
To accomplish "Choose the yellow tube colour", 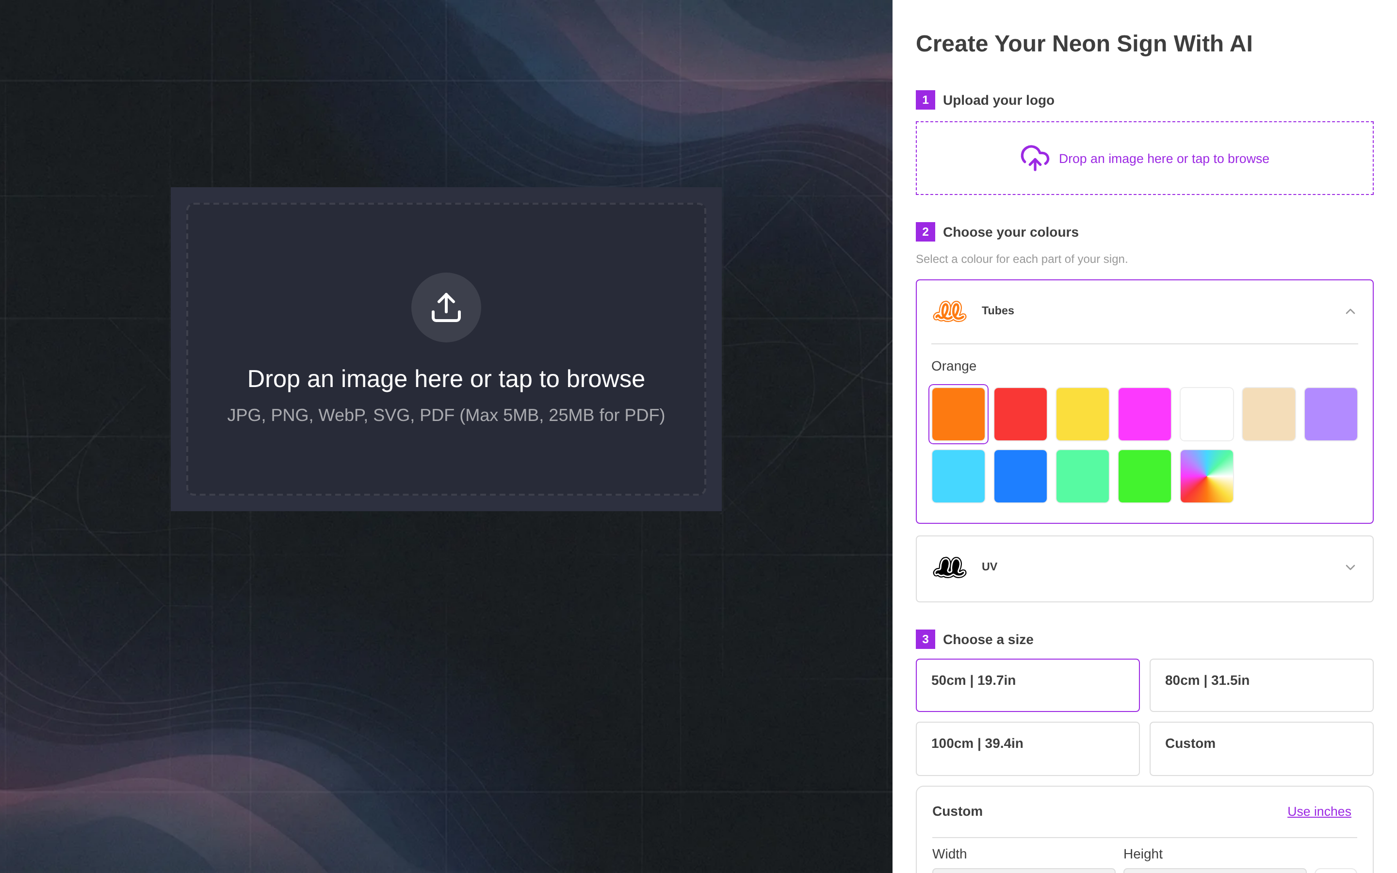I will click(1082, 414).
